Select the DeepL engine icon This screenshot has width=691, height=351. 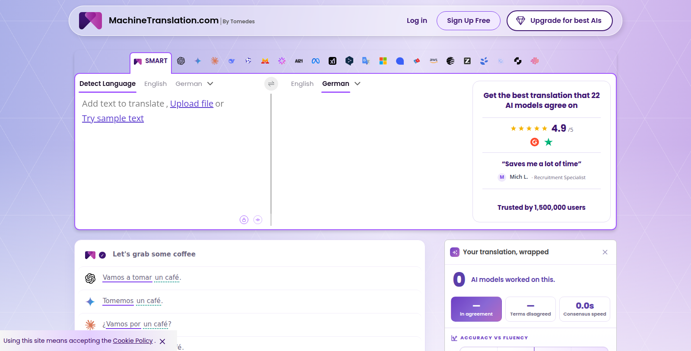click(x=349, y=61)
